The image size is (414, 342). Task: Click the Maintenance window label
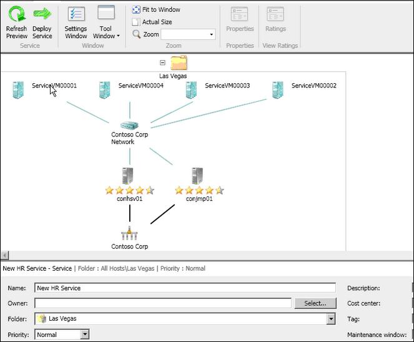377,335
